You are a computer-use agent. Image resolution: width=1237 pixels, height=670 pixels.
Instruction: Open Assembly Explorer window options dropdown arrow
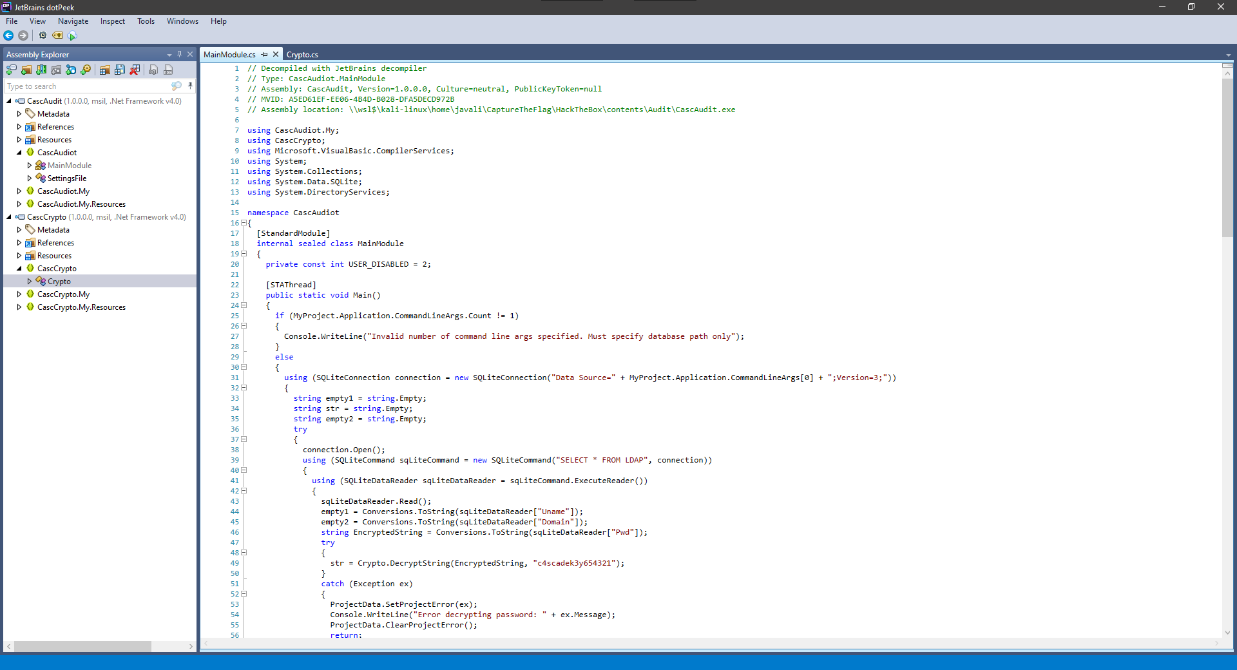point(169,55)
